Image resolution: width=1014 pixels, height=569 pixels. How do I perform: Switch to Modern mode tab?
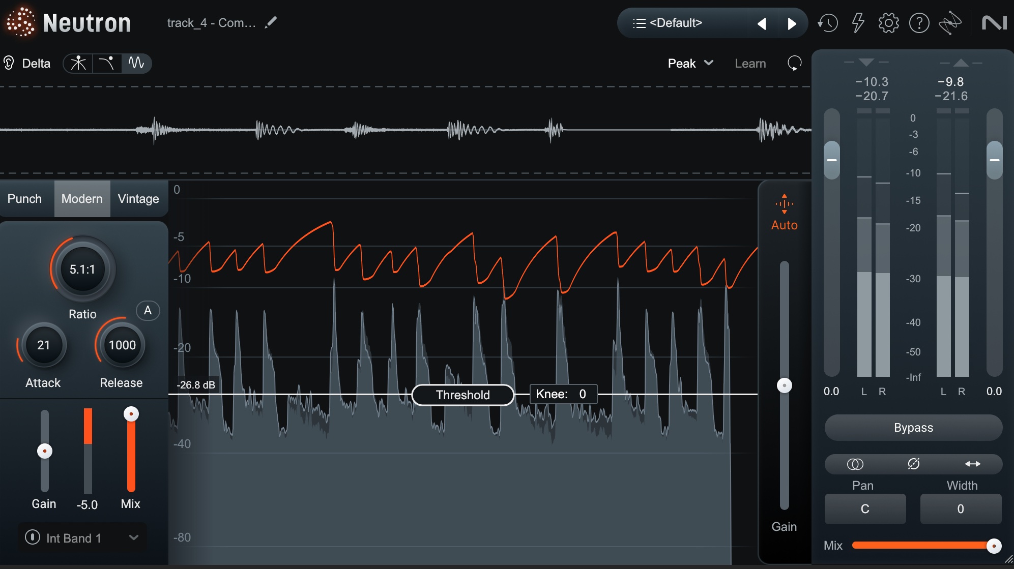[x=82, y=199]
